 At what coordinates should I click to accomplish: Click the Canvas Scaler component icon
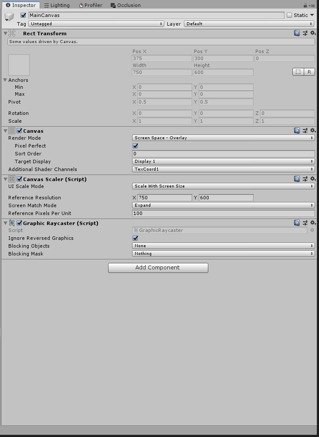tap(12, 179)
